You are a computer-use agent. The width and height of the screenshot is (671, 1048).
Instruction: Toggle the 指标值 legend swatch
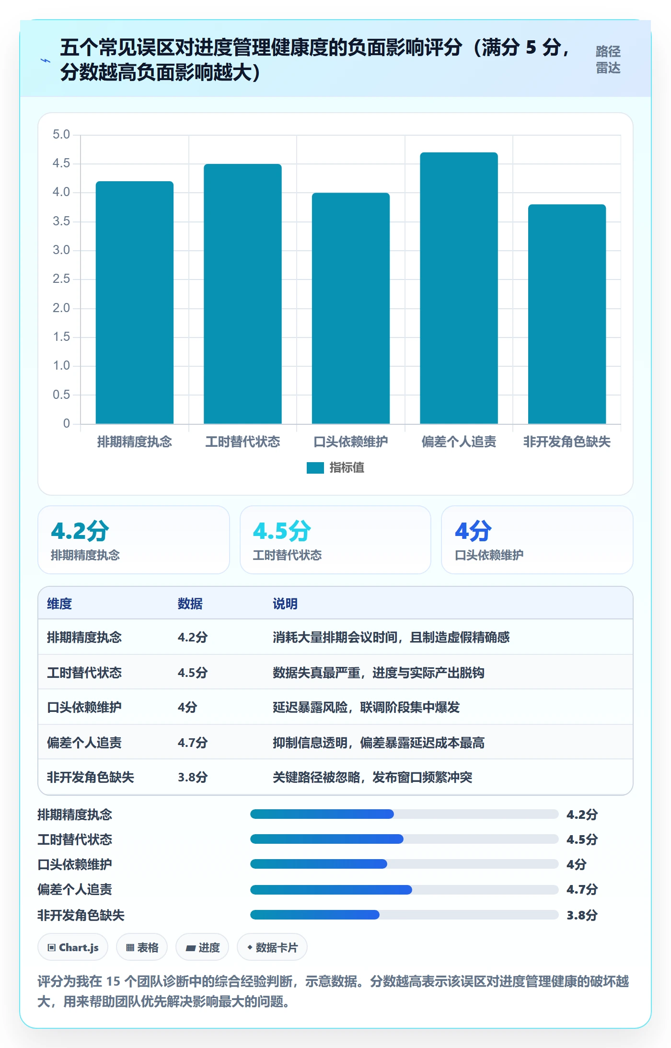click(315, 467)
